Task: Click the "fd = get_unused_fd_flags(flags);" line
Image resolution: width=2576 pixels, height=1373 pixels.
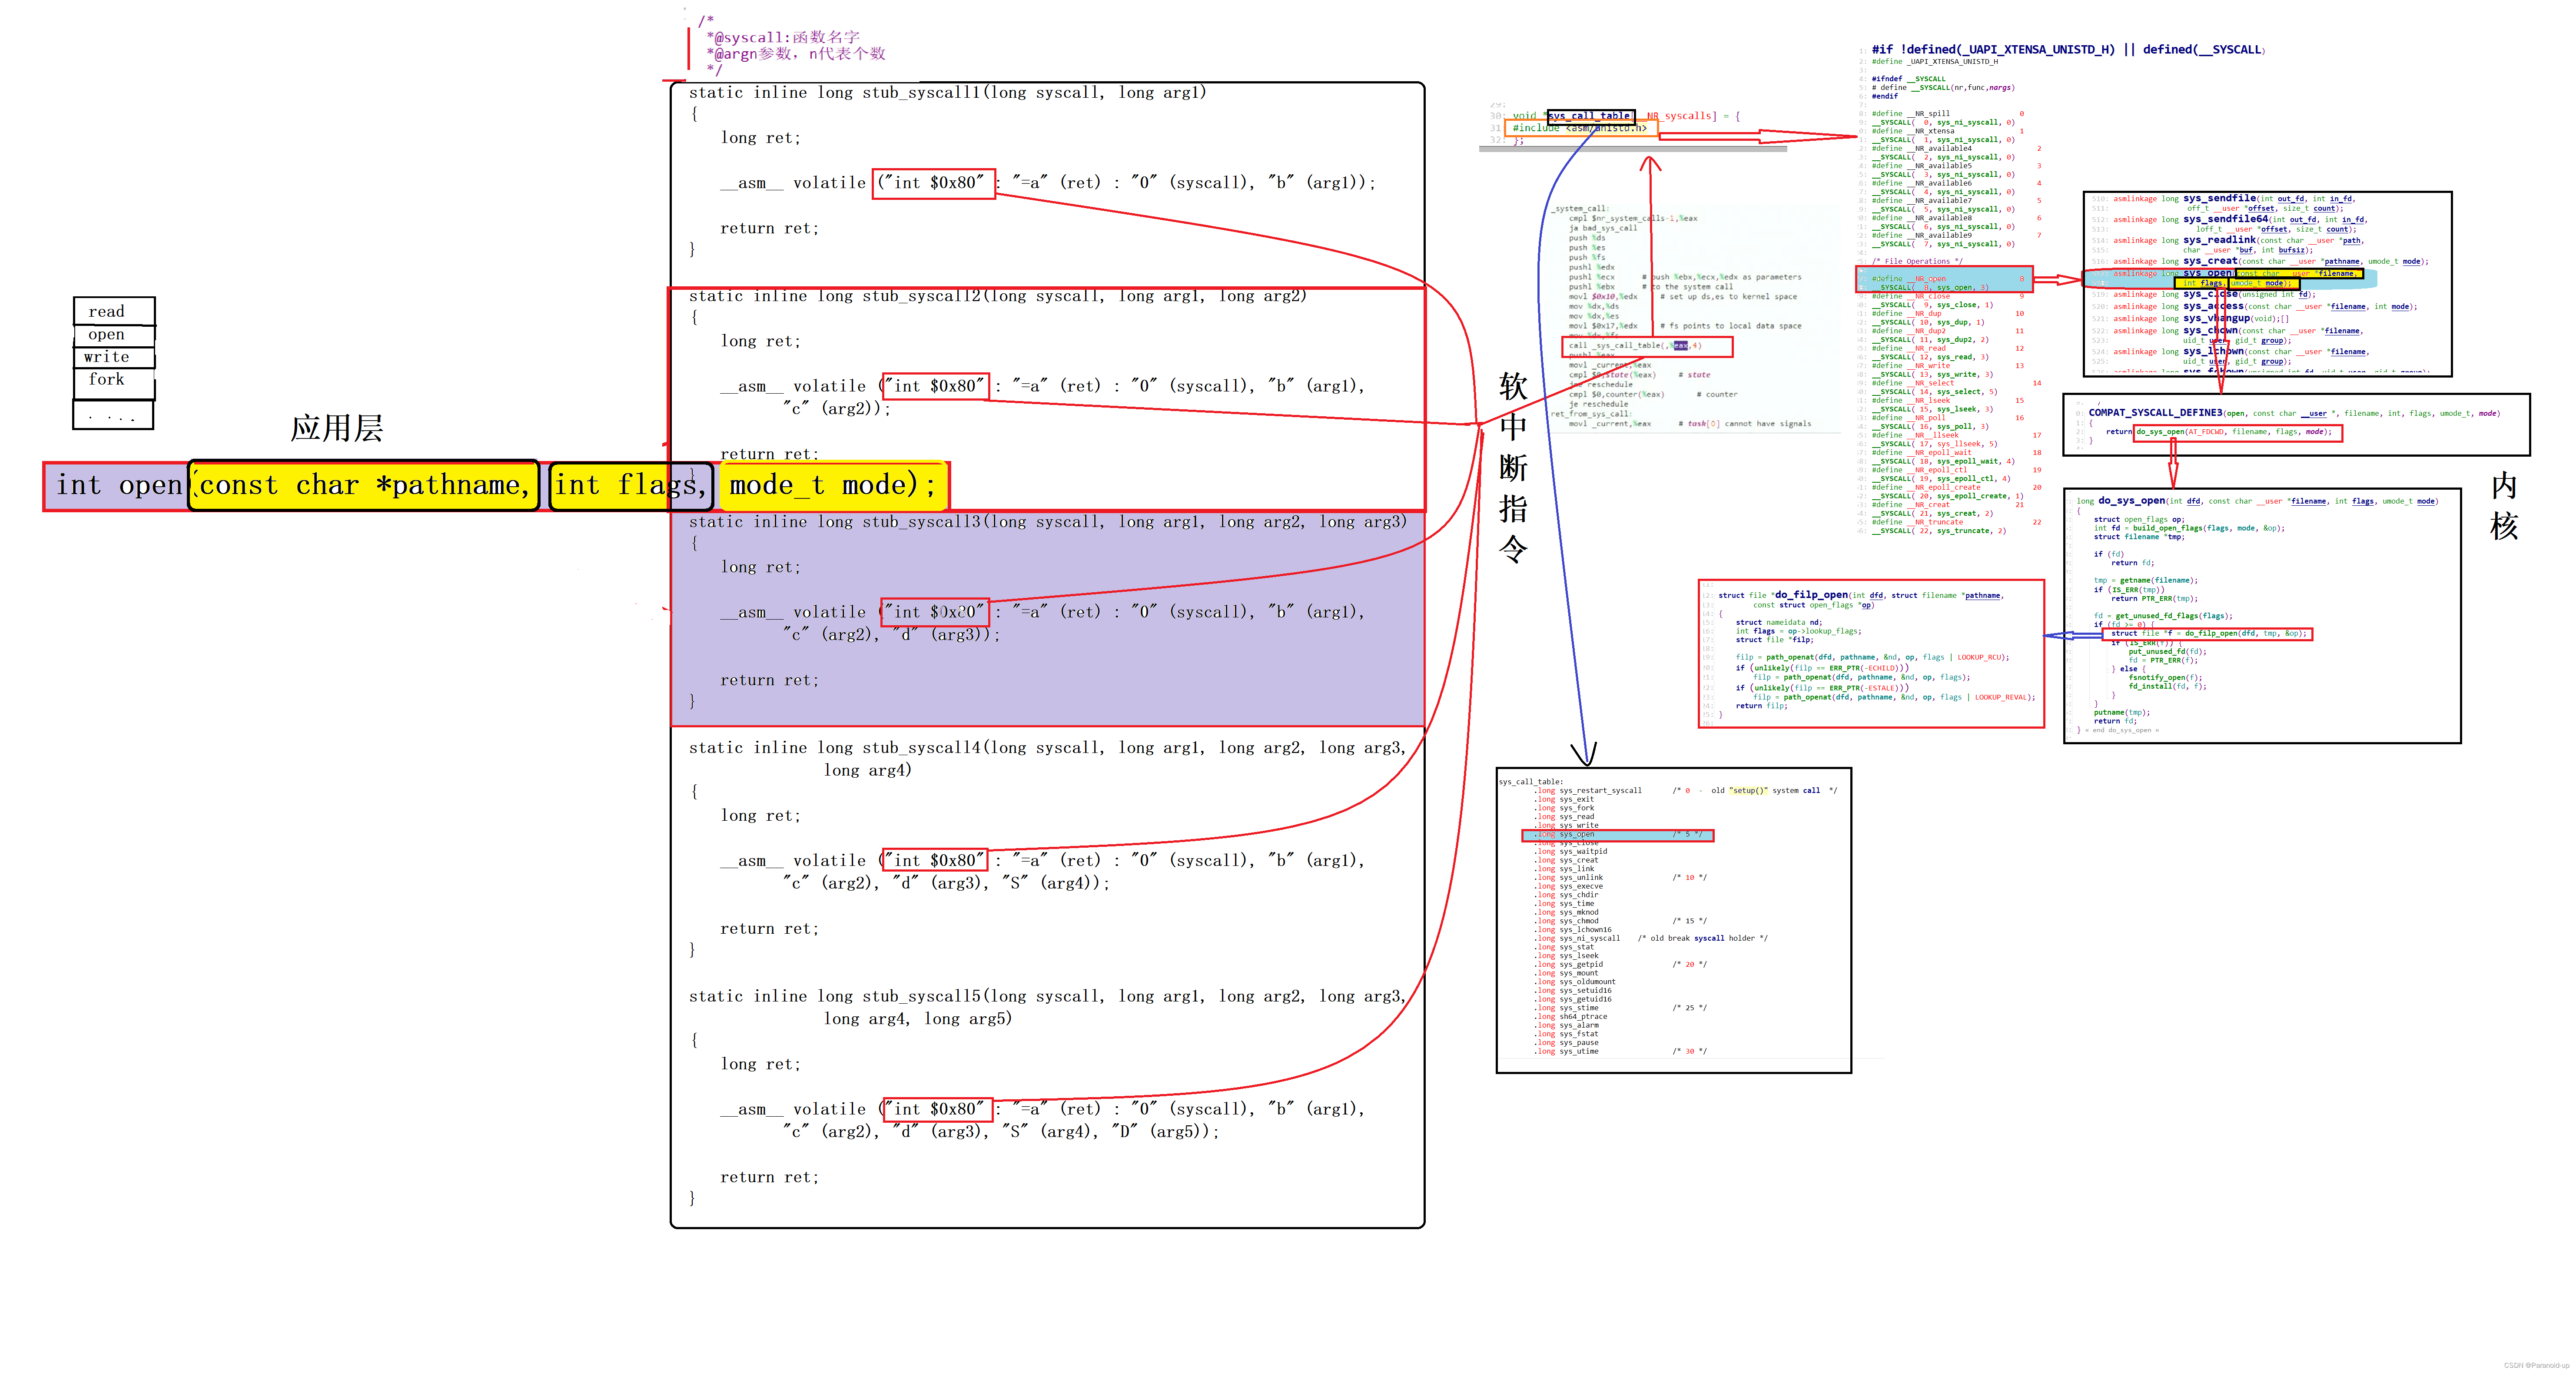Action: [x=2163, y=616]
